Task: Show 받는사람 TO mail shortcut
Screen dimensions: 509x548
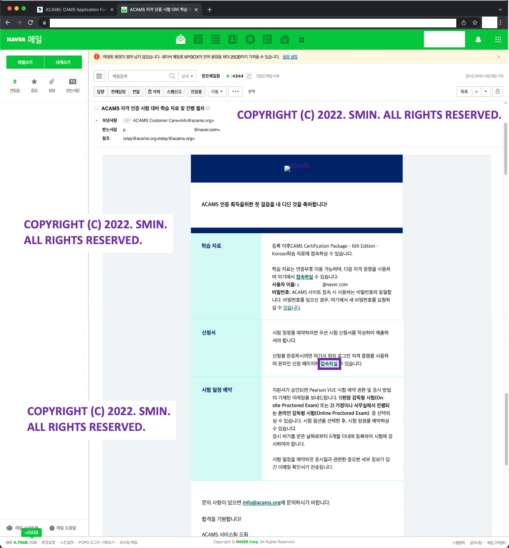Action: point(73,86)
